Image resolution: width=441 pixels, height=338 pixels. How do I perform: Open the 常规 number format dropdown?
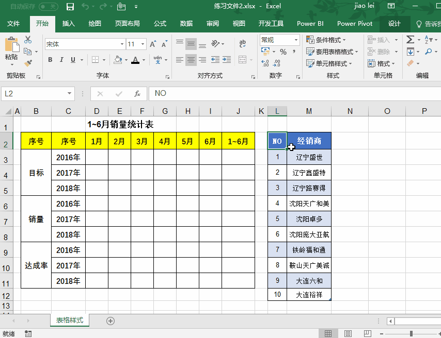click(296, 40)
